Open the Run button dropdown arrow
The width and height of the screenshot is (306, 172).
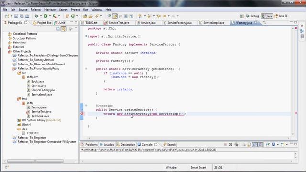(50, 16)
